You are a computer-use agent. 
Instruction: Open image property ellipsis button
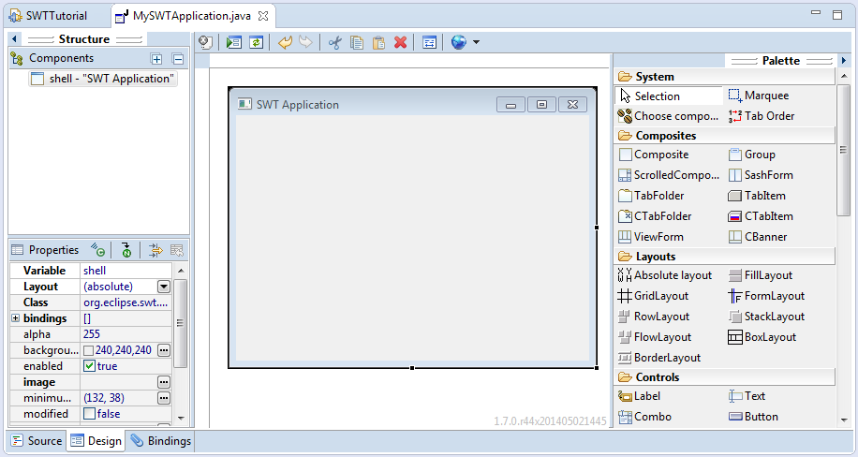click(x=164, y=382)
